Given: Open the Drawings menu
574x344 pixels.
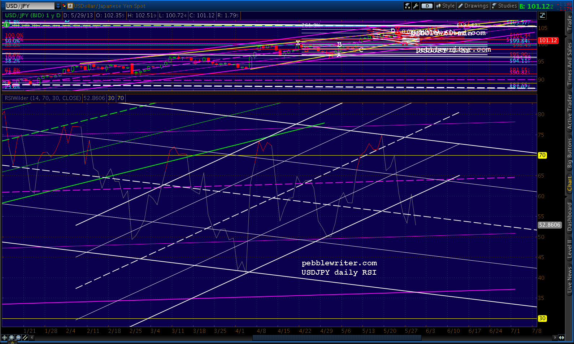Looking at the screenshot, I should [x=473, y=6].
